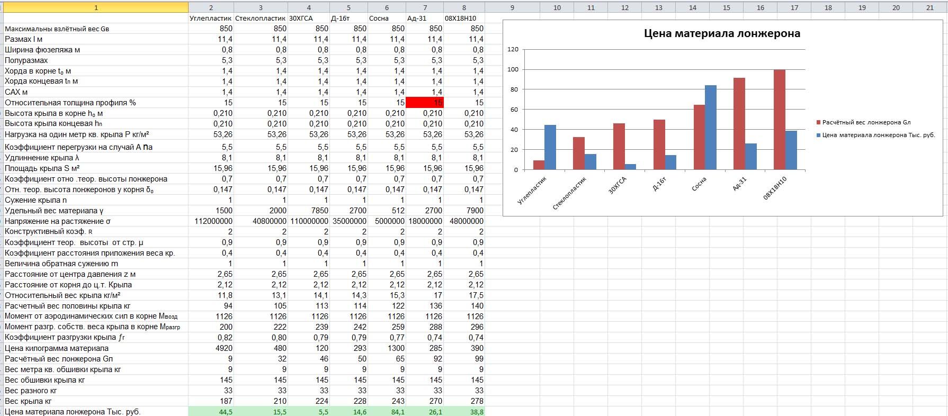Screen dimensions: 948x416
Task: Click the chart axis label 08Х18Н10
Action: click(x=775, y=188)
